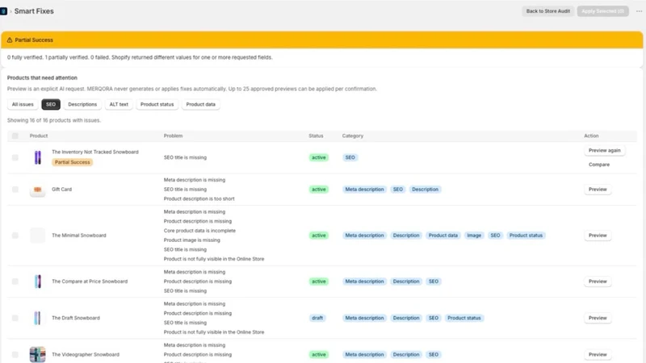The image size is (646, 363).
Task: Select the SEO filter chip
Action: tap(51, 105)
